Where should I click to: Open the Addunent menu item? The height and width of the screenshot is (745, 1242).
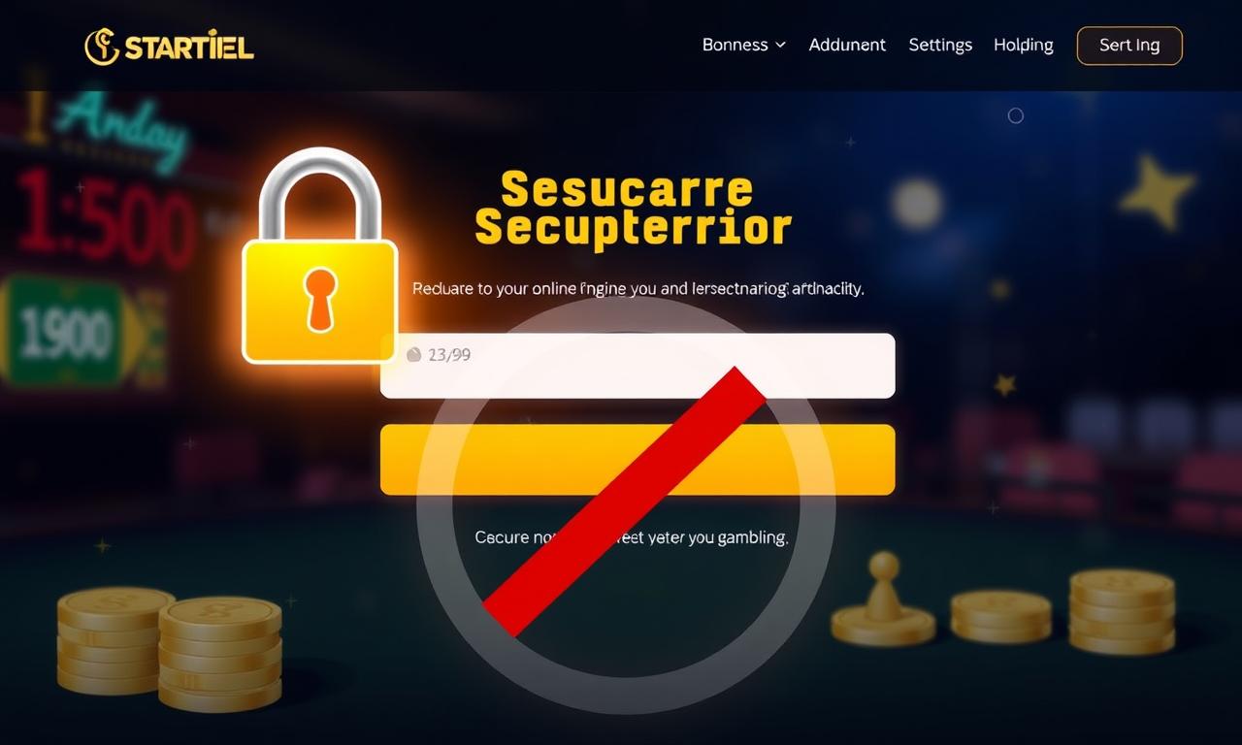point(847,45)
